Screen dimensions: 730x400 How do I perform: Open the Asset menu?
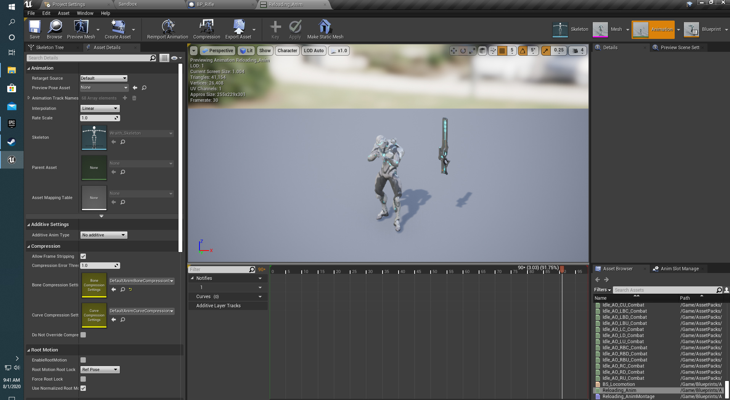63,13
